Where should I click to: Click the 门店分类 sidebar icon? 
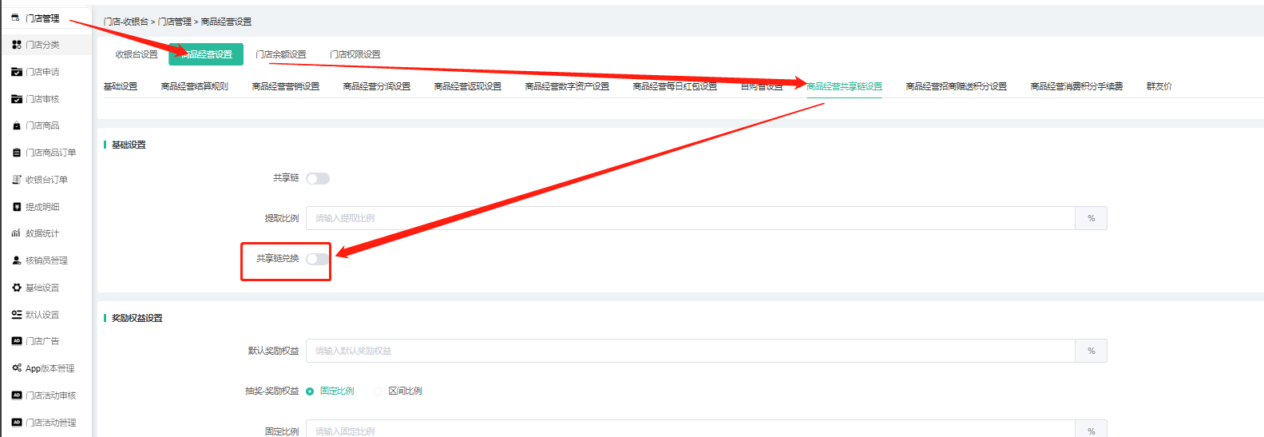click(17, 45)
